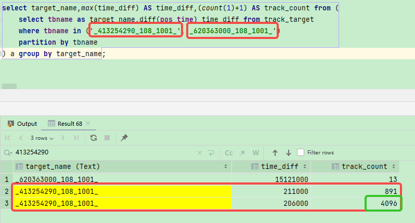Select track_count cell 4096

coord(355,203)
